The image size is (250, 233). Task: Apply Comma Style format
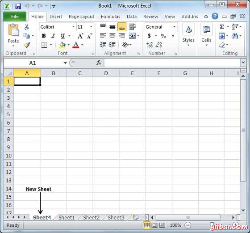point(173,36)
